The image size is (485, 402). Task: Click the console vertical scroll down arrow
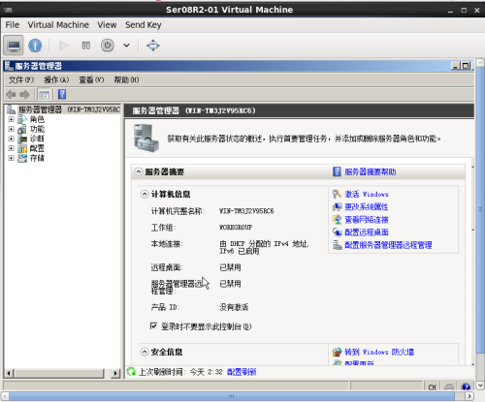[480, 385]
